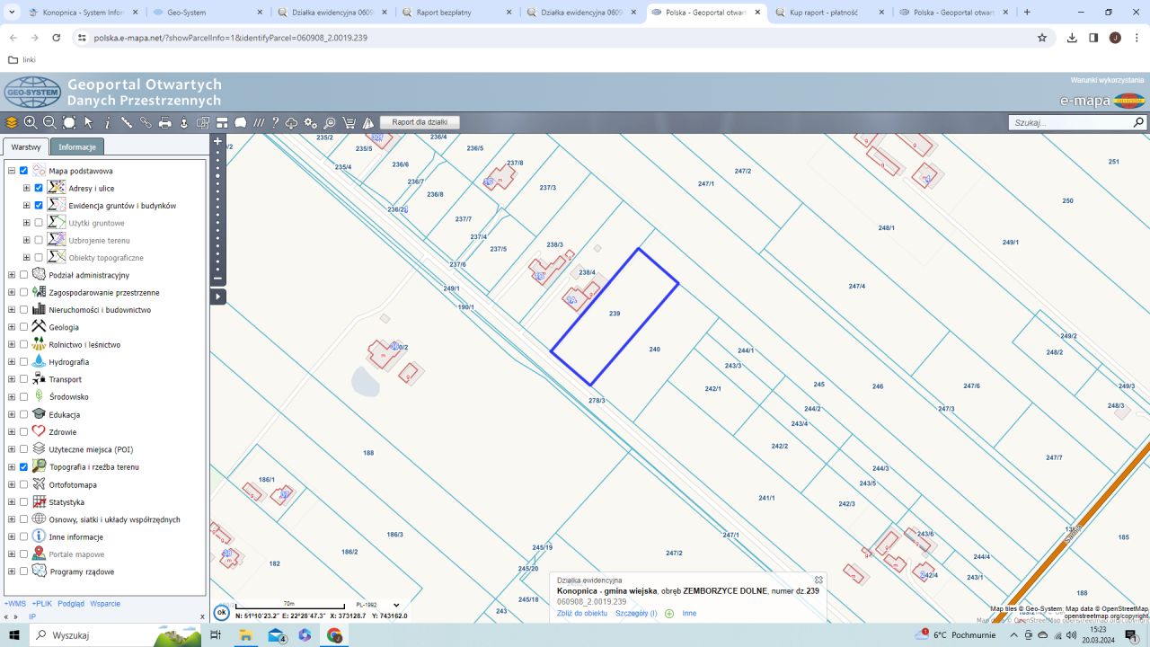The image size is (1150, 647).
Task: Expand the Zagospodarowanie przestrzenne node
Action: (12, 293)
